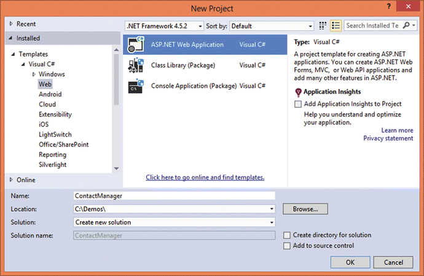Click the Name field containing ContactManager
Screen dimensions: 424x276
tap(174, 195)
